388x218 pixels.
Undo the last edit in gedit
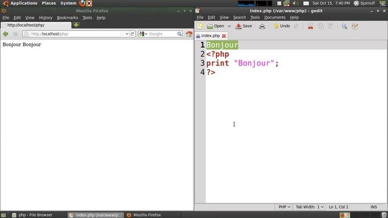(x=282, y=26)
